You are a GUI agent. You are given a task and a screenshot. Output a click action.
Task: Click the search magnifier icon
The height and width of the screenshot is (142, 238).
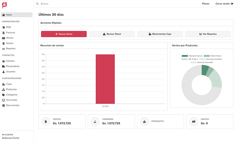37,4
